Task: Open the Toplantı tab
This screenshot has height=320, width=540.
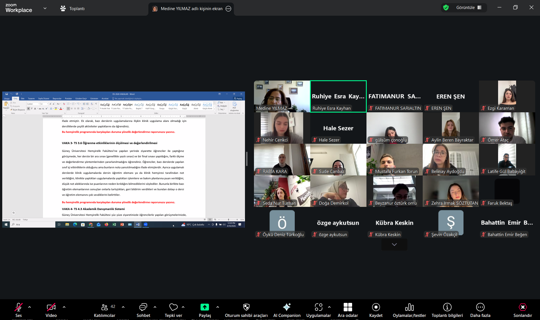Action: (73, 8)
